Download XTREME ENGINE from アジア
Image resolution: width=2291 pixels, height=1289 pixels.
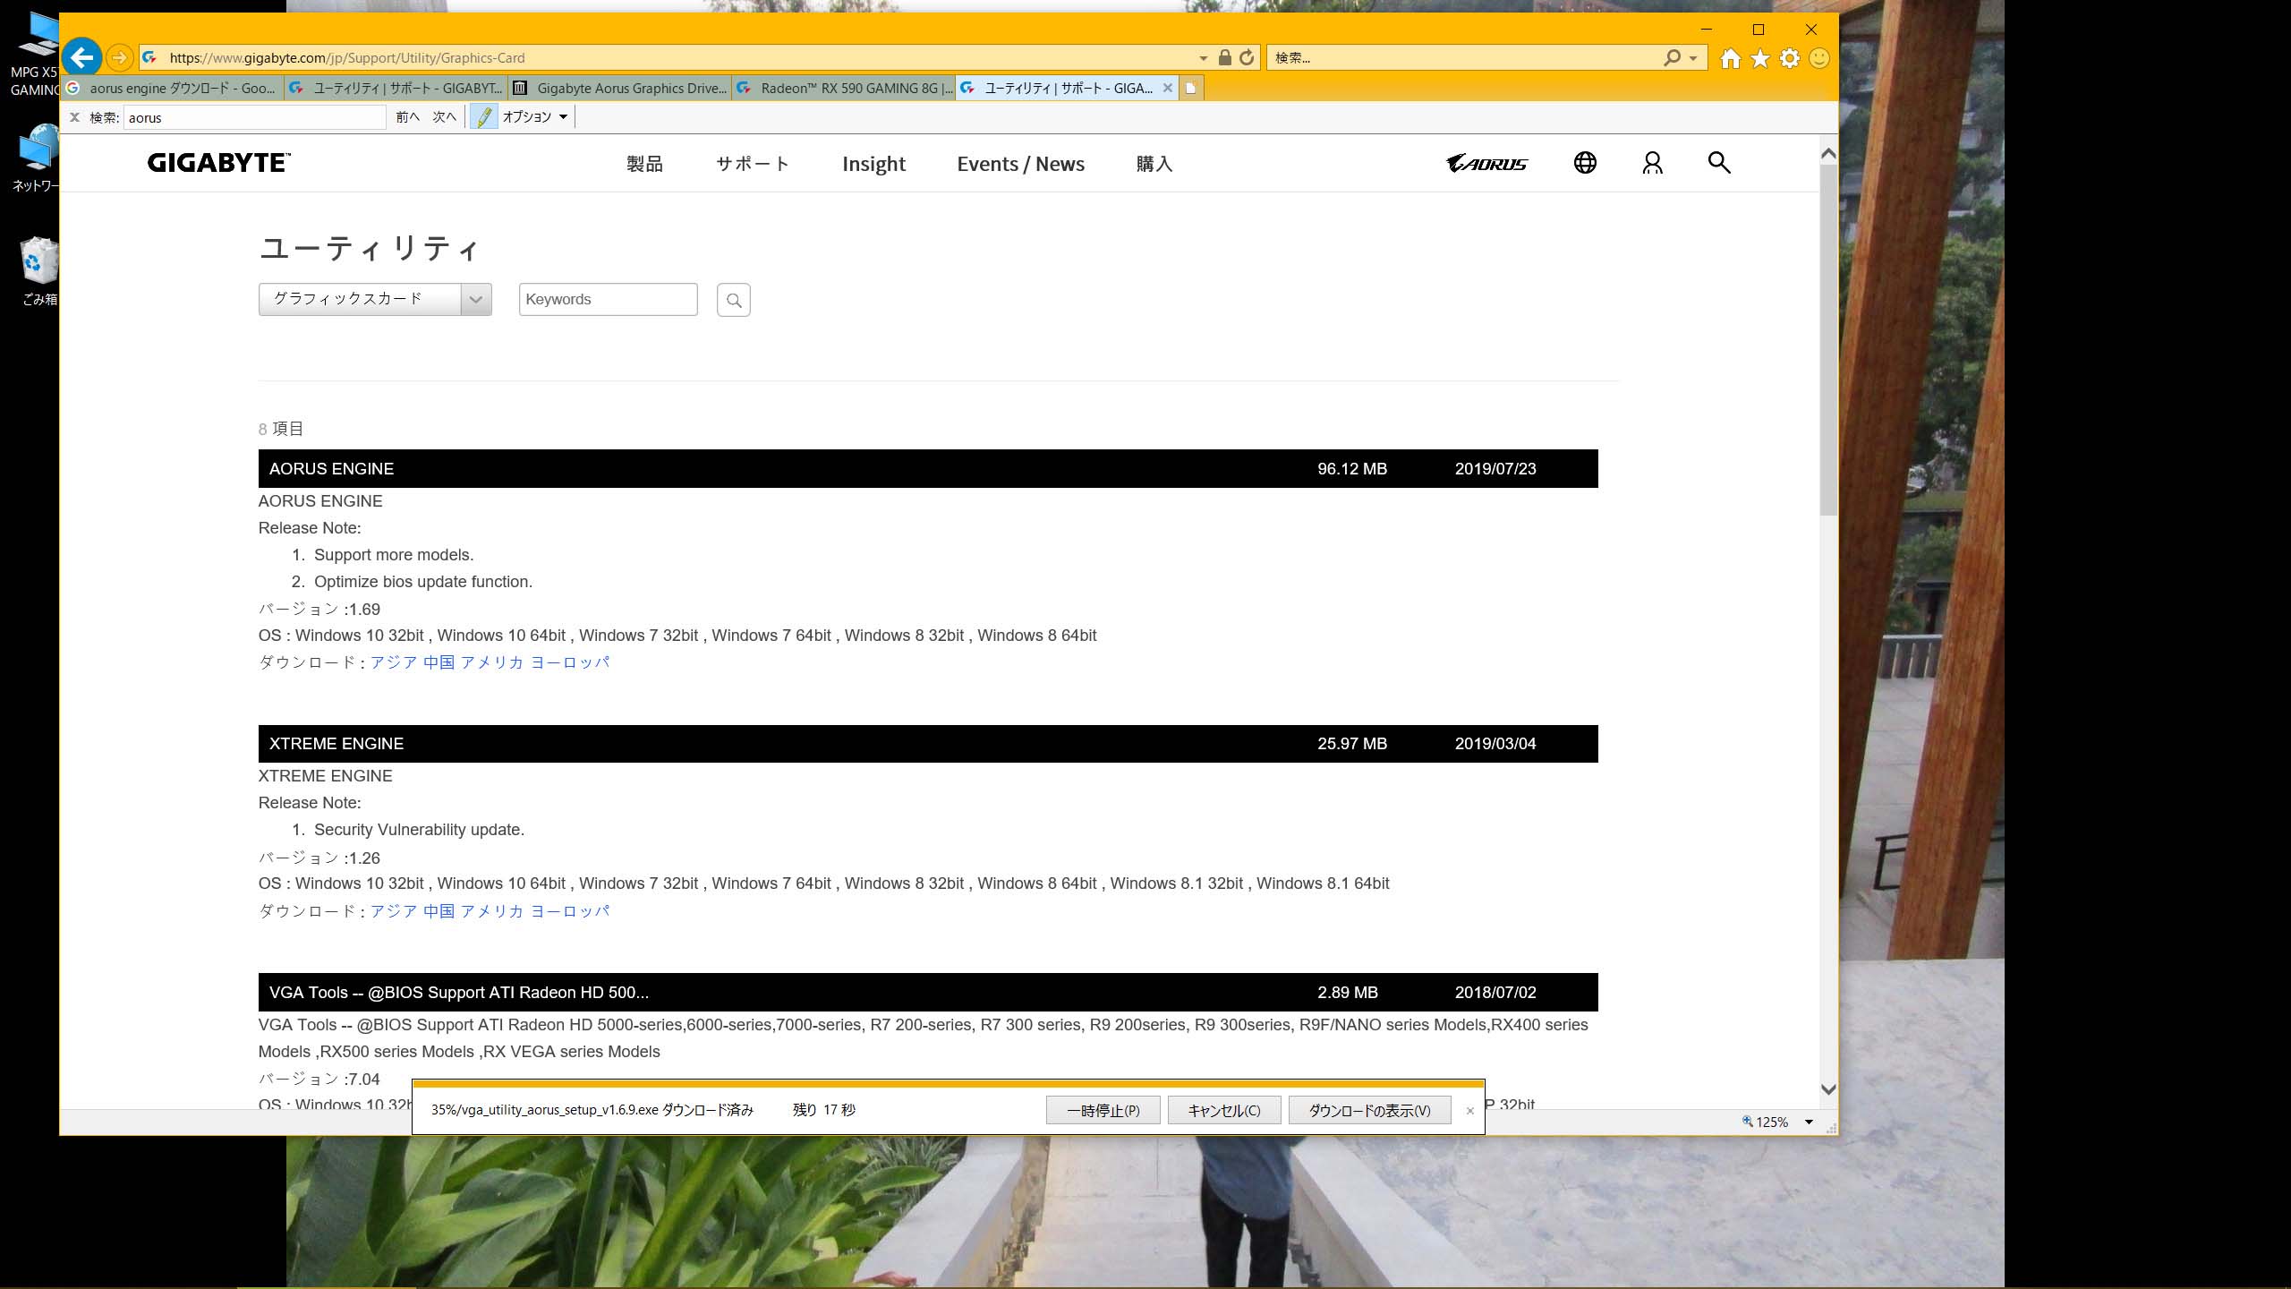[x=394, y=911]
